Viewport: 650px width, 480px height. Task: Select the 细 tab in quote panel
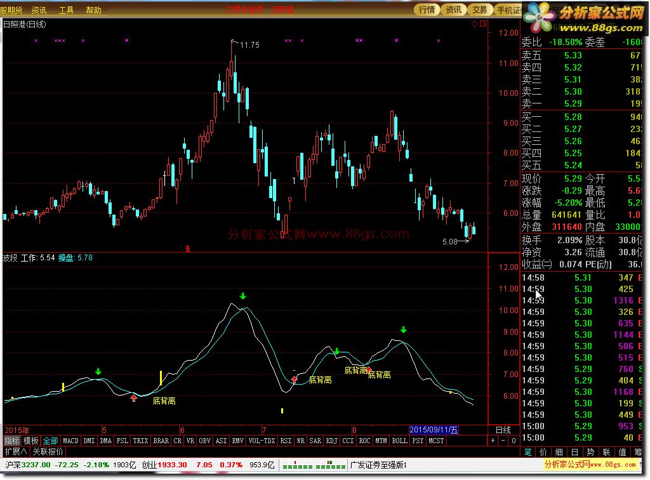[559, 452]
